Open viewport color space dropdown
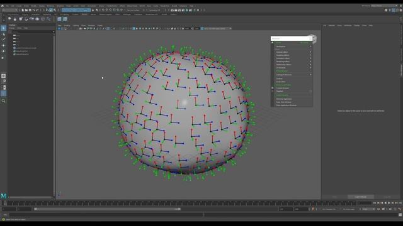The height and width of the screenshot is (226, 403). [x=217, y=29]
